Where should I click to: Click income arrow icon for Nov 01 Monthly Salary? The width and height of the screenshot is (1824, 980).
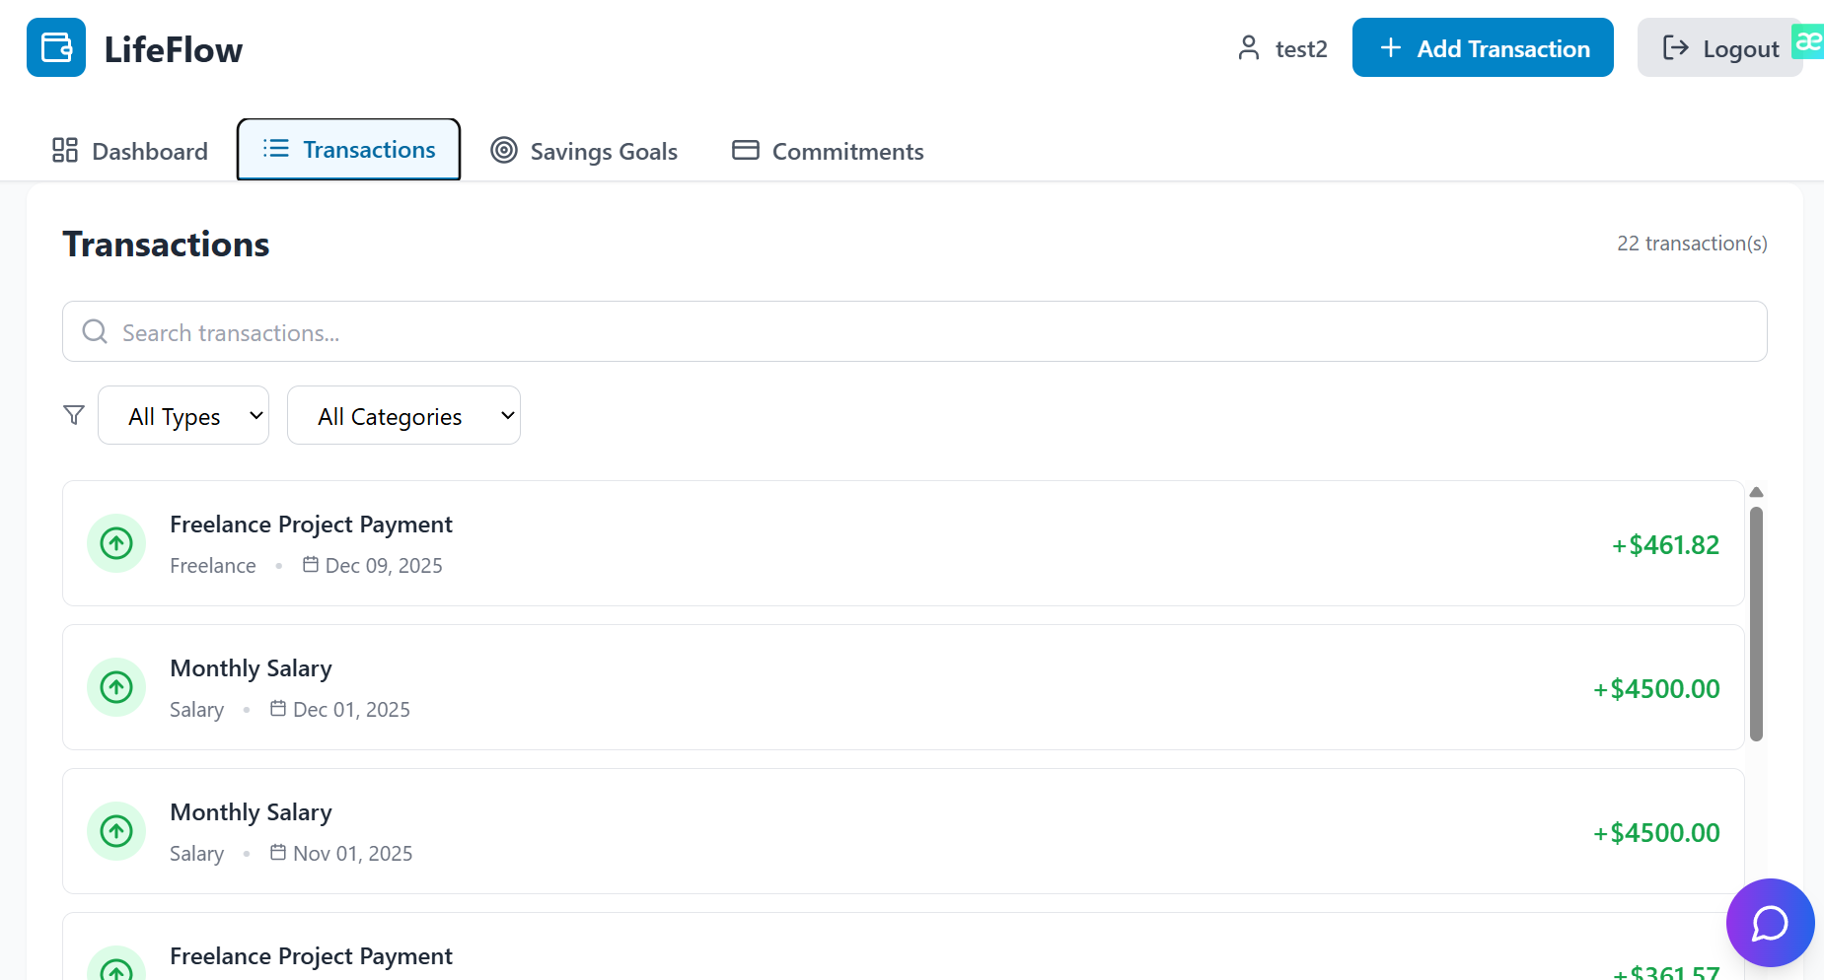[116, 831]
